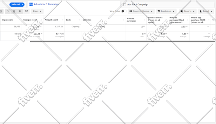Click the Export download arrow icon
The image size is (216, 124).
pyautogui.click(x=201, y=11)
